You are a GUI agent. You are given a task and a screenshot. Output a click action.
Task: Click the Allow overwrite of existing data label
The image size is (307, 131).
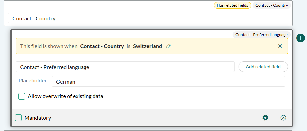coord(65,96)
